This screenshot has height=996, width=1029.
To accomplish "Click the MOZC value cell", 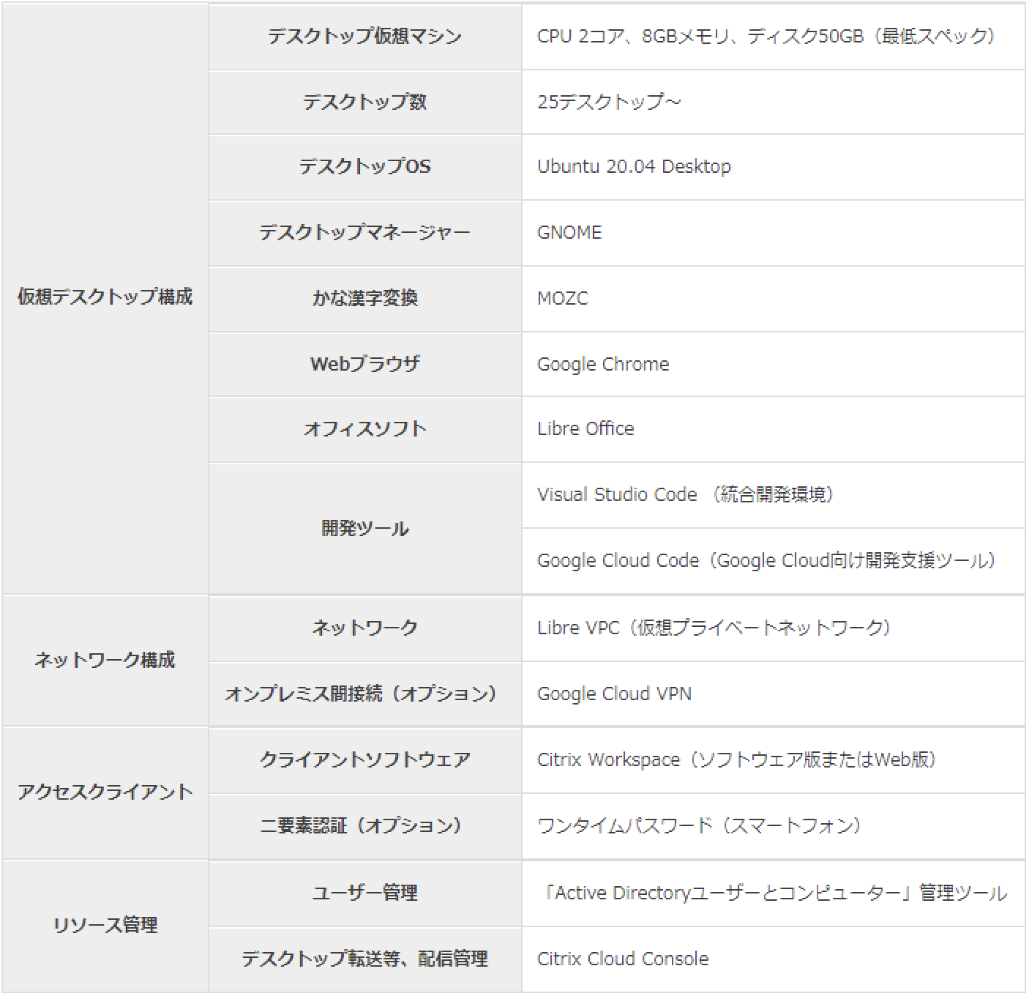I will click(564, 298).
